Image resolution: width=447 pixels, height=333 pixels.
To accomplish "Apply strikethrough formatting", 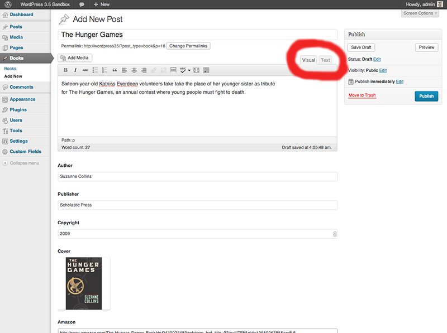I will (85, 70).
